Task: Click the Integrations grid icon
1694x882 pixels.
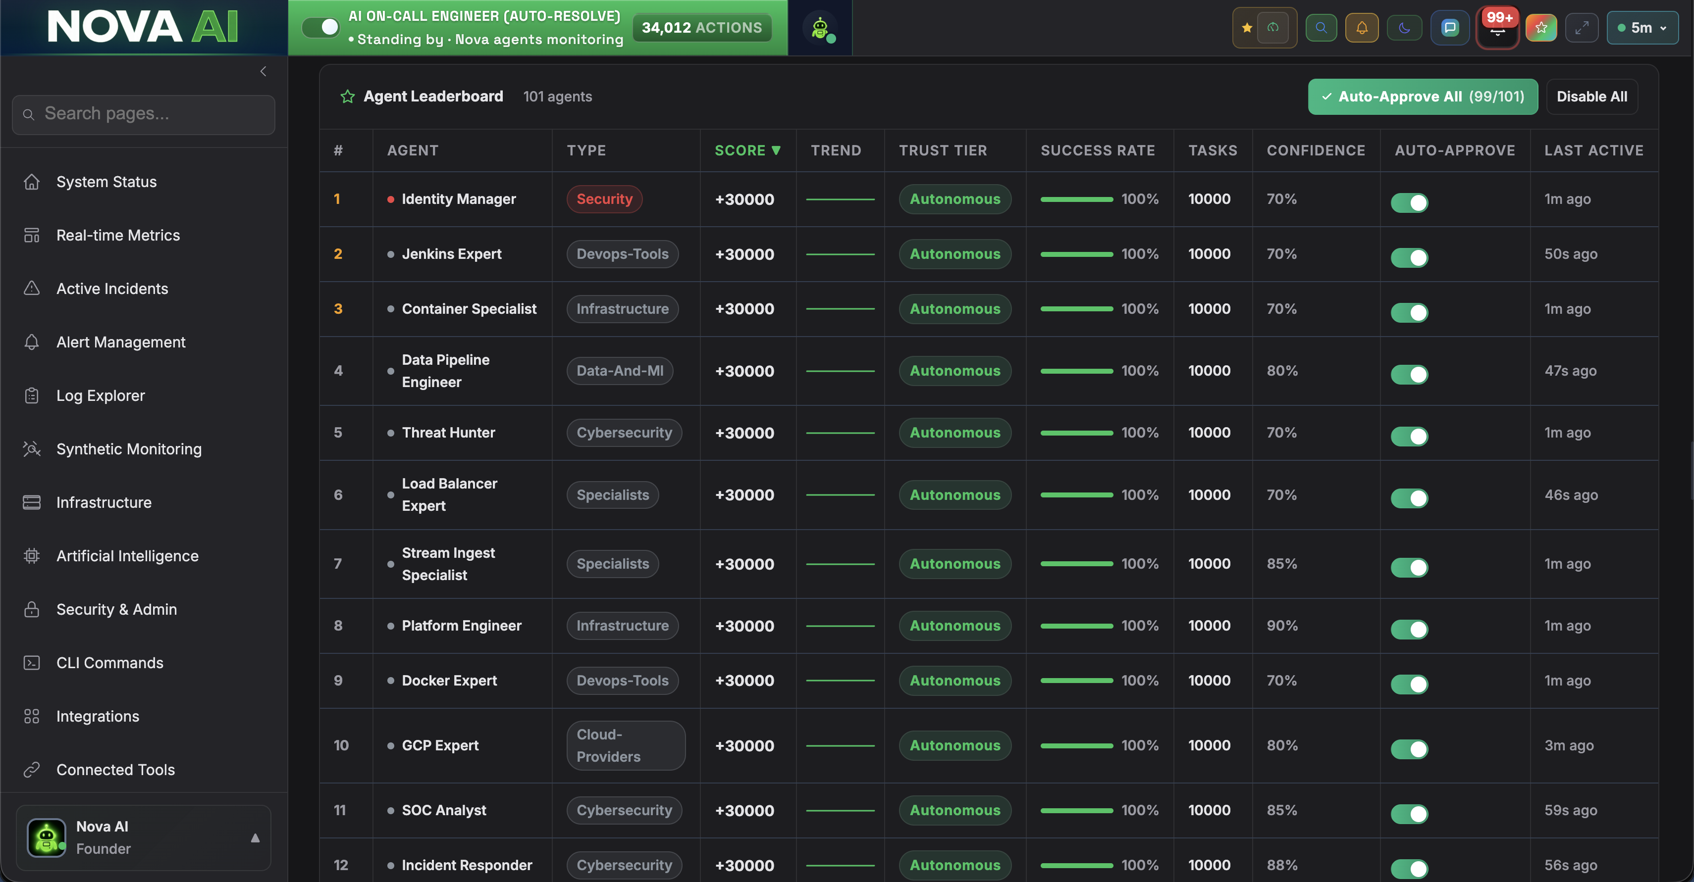Action: (x=32, y=716)
